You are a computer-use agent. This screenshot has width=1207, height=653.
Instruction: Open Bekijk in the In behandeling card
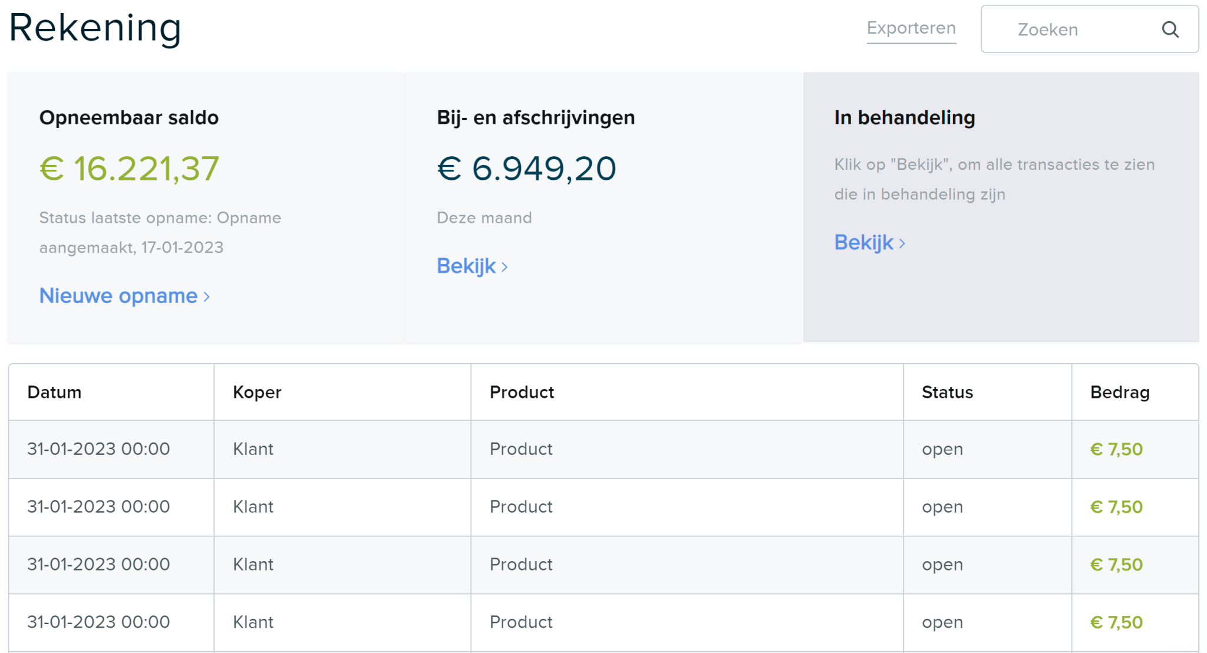[x=863, y=242]
